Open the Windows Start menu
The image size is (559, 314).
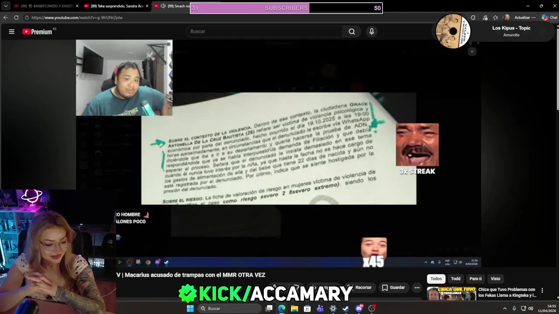[190, 308]
